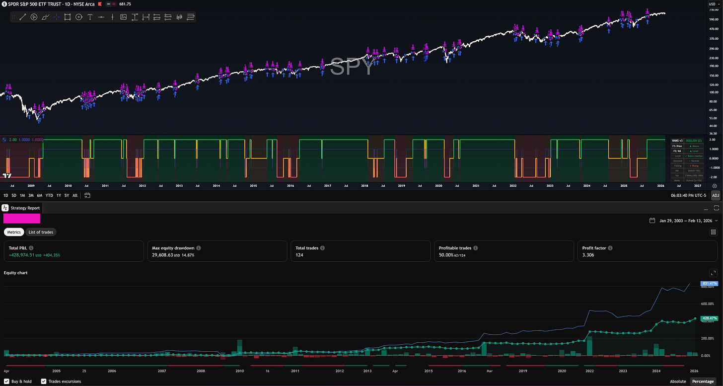Open chart settings hexagon gear icon
The height and width of the screenshot is (386, 723).
tap(715, 186)
